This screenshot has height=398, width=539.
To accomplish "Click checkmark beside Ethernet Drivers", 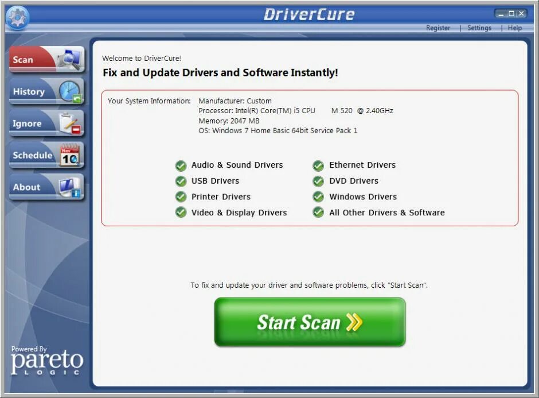I will (318, 165).
